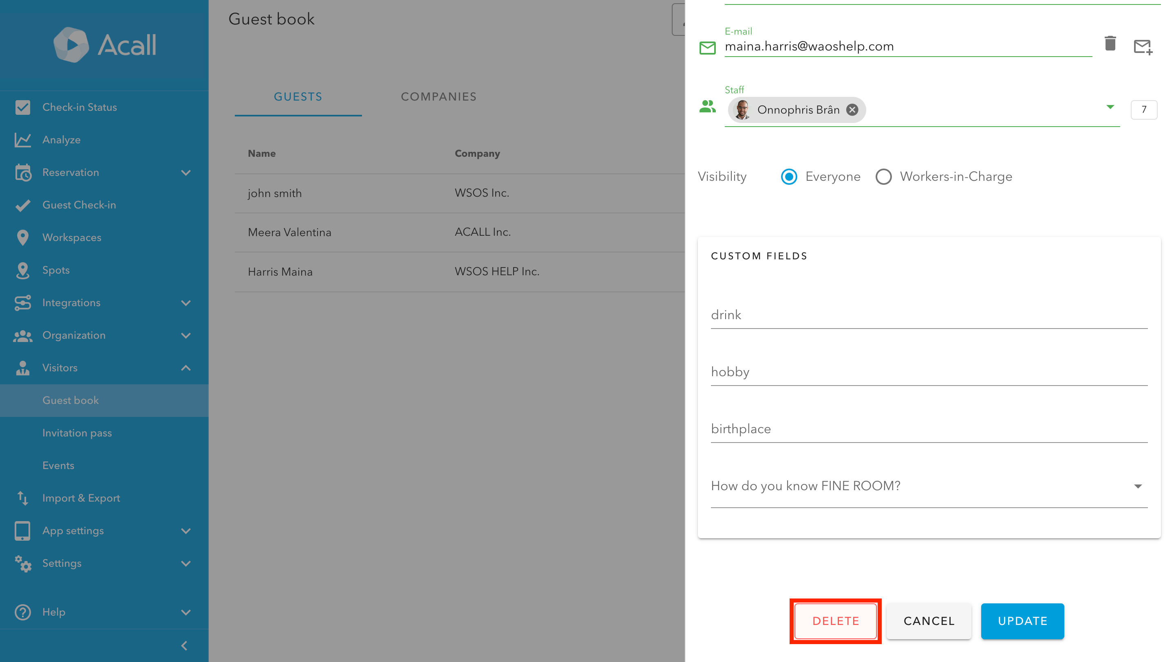
Task: Click the Visitors person icon
Action: (x=23, y=368)
